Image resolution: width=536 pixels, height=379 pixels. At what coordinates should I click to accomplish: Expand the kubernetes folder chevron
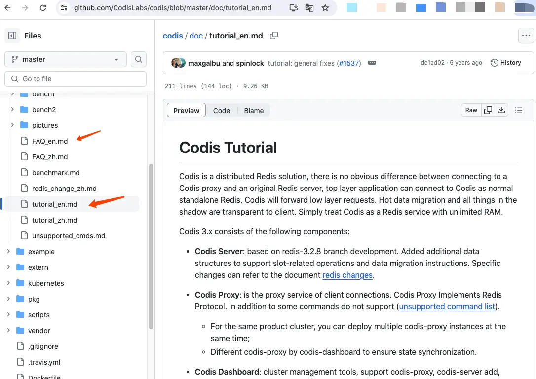pyautogui.click(x=8, y=283)
